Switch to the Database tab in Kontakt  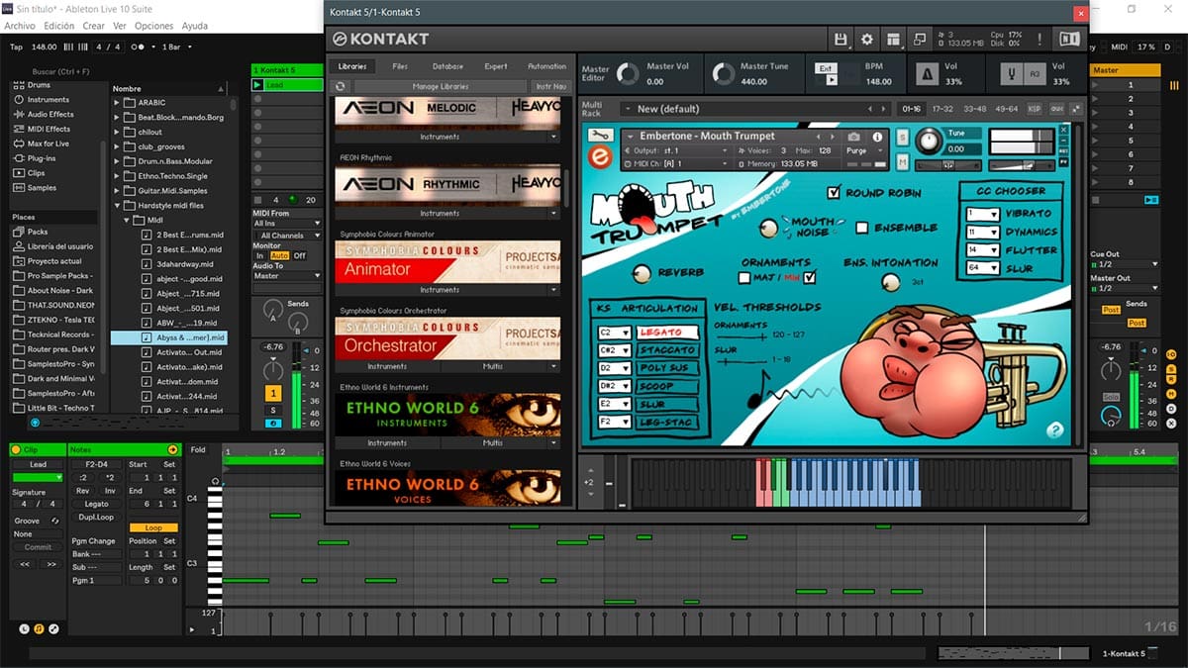coord(447,66)
